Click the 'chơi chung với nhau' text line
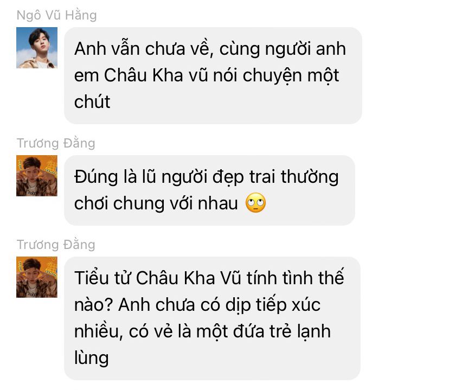 (156, 203)
